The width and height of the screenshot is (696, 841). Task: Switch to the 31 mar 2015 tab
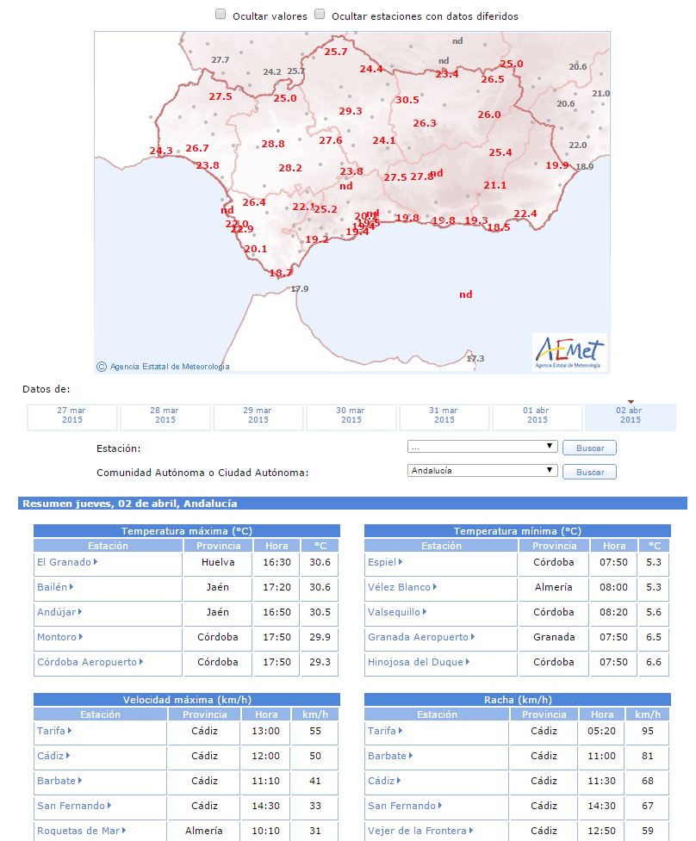(444, 417)
